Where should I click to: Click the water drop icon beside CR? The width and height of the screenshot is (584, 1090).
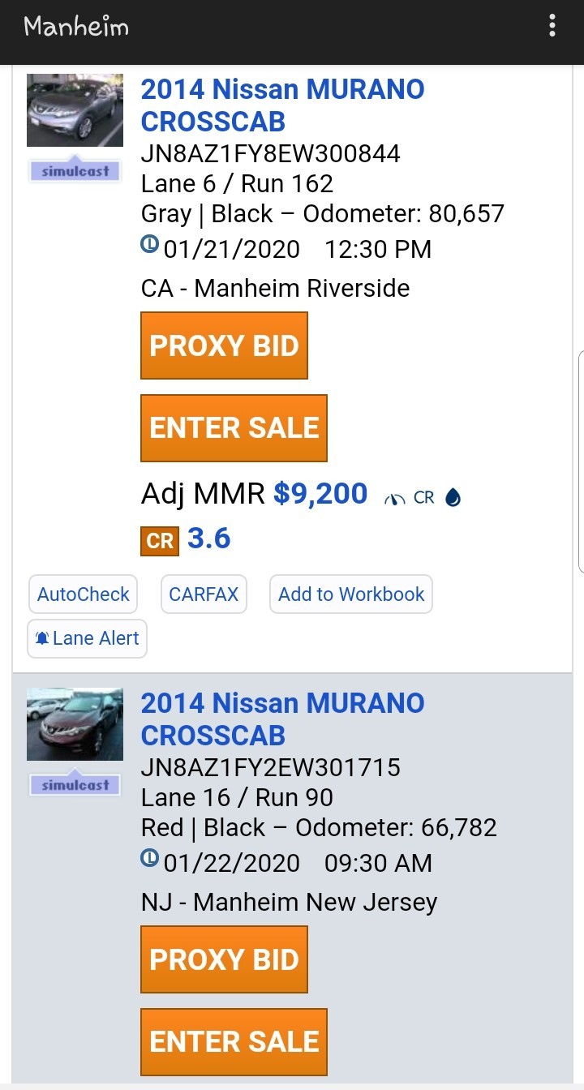click(x=453, y=498)
